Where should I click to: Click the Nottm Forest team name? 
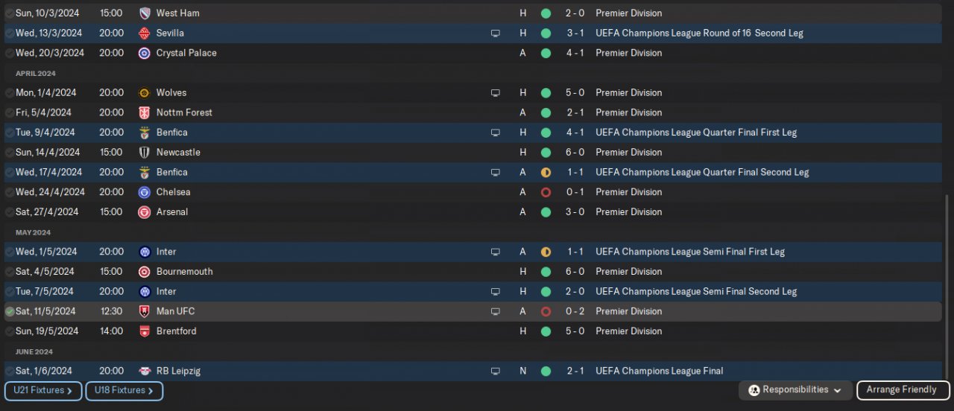(184, 113)
